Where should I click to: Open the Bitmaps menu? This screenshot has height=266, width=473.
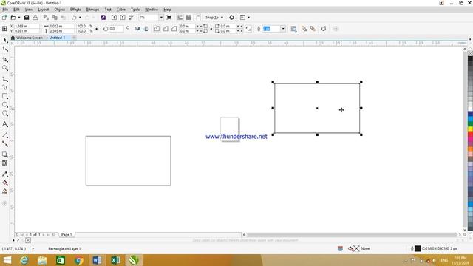point(92,10)
